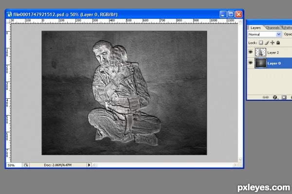Image resolution: width=292 pixels, height=194 pixels.
Task: Click the link layers chain icon
Action: coord(265,97)
